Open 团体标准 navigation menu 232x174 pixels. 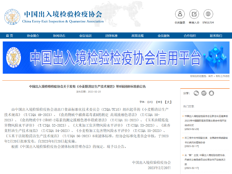click(111, 36)
